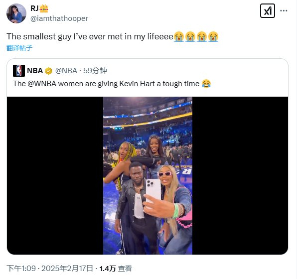Open the Grok xI icon
This screenshot has width=297, height=279.
click(267, 11)
